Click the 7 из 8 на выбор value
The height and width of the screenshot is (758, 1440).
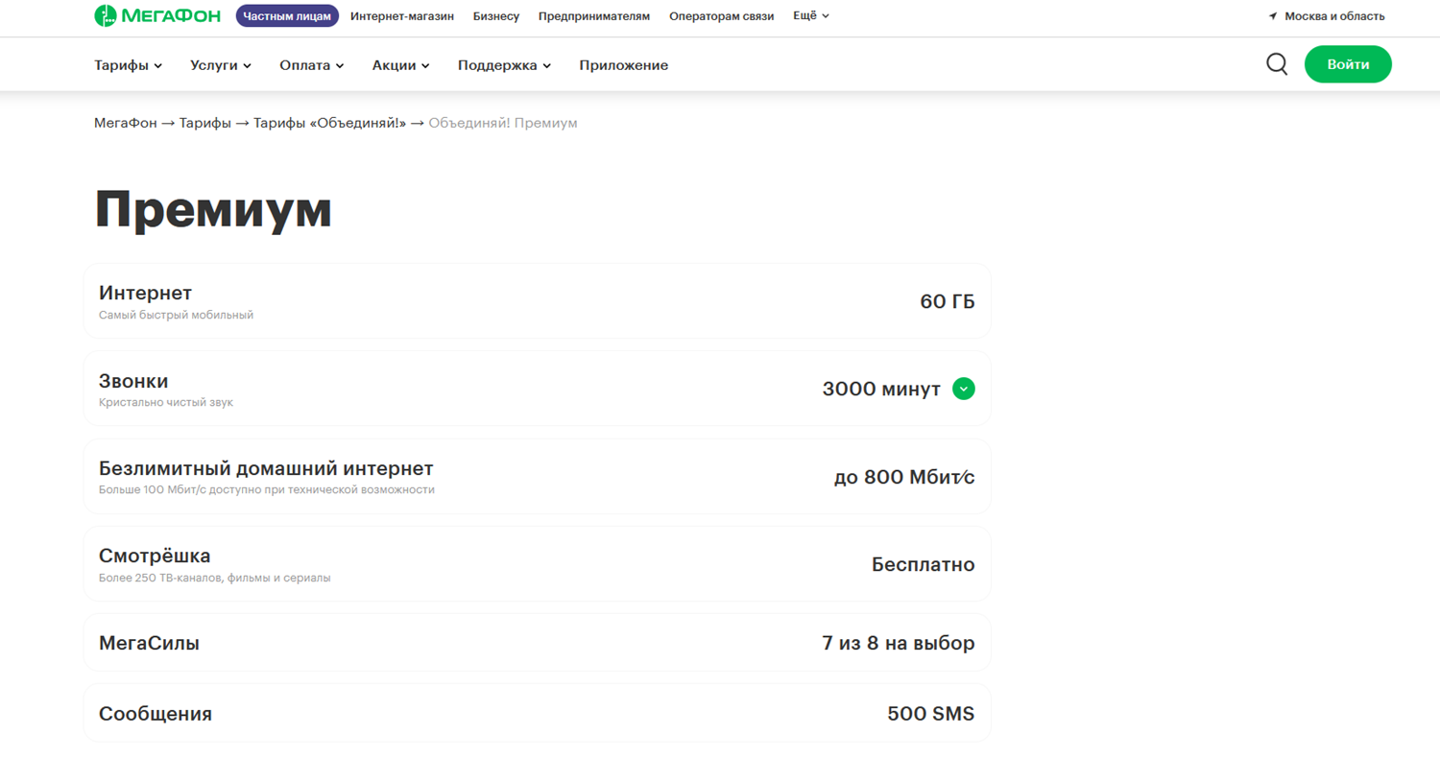point(899,643)
